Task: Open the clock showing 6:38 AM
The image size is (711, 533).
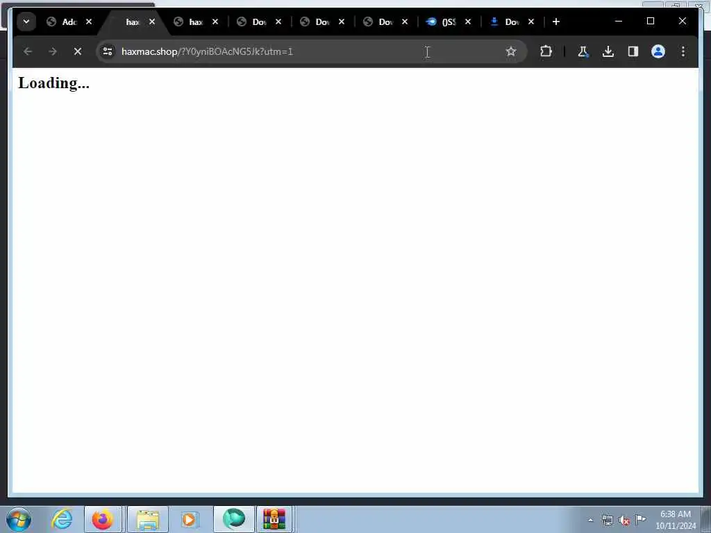Action: (x=676, y=520)
